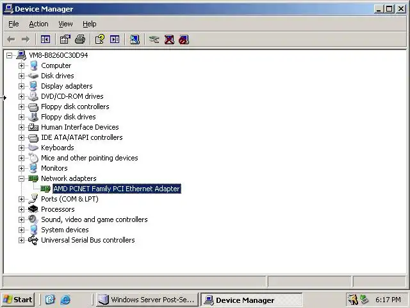Click the Disk drives category icon

point(33,76)
